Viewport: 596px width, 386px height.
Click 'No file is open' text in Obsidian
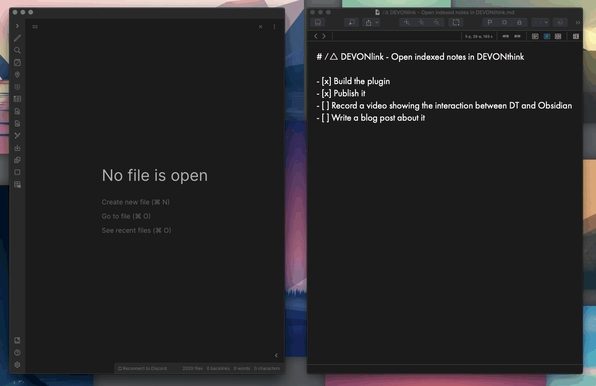(155, 175)
